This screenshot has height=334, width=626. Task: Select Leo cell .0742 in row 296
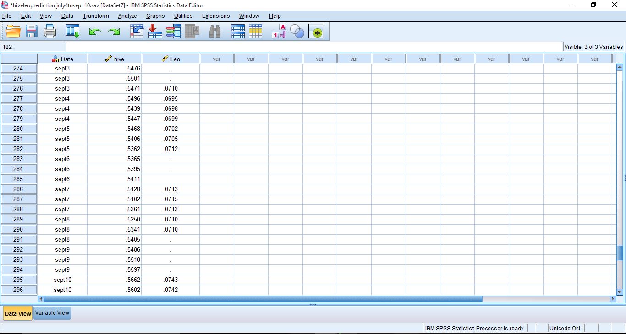170,290
